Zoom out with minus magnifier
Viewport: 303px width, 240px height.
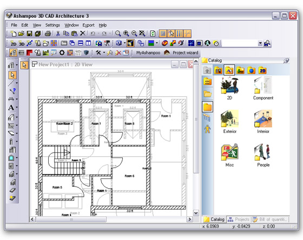(134, 34)
